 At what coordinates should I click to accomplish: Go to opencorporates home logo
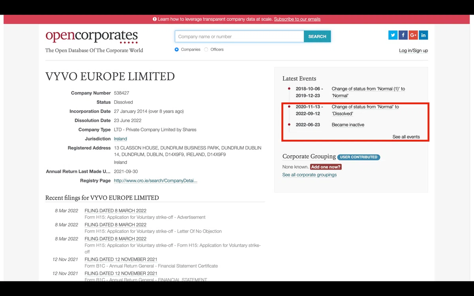tap(92, 37)
